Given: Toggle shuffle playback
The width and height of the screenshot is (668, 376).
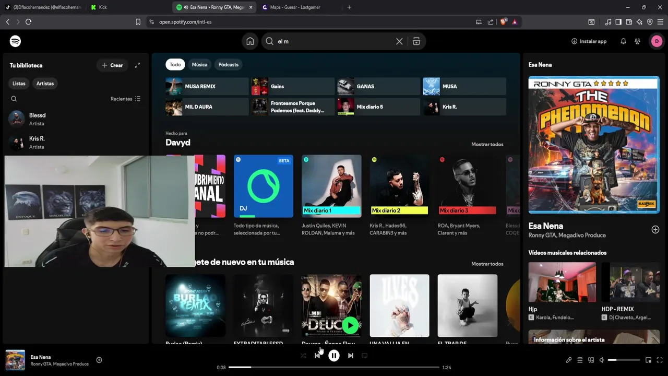Looking at the screenshot, I should click(x=303, y=356).
